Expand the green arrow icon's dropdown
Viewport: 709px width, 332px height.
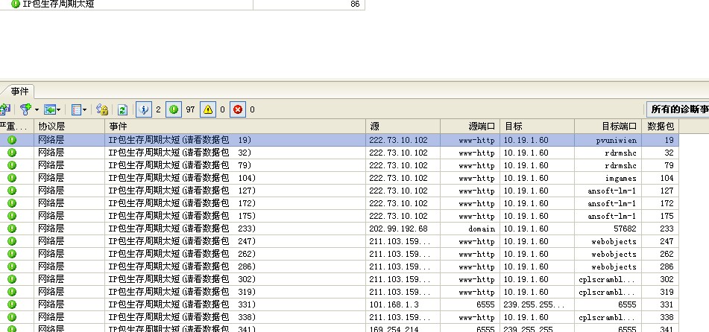tap(58, 109)
